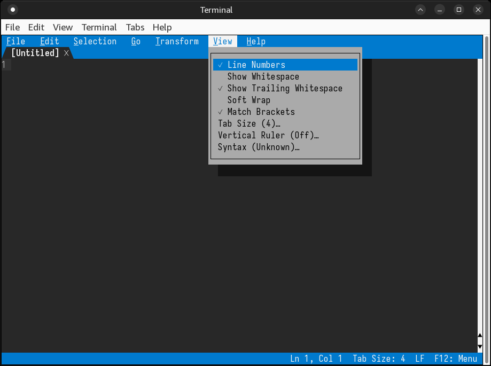Disable Show Trailing Whitespace

click(285, 88)
